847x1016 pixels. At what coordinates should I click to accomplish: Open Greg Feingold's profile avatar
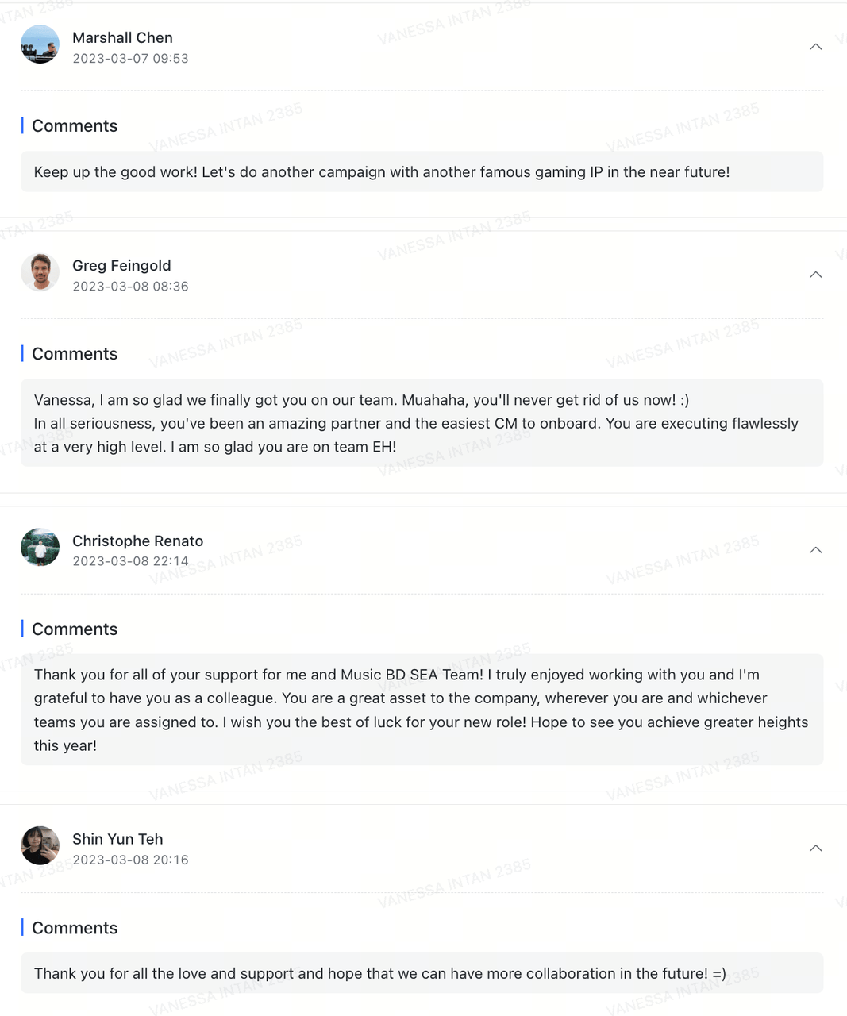[40, 272]
